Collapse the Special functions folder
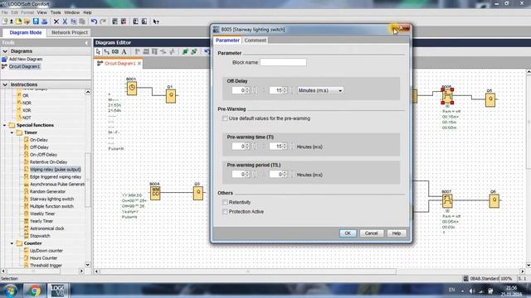 click(x=4, y=125)
